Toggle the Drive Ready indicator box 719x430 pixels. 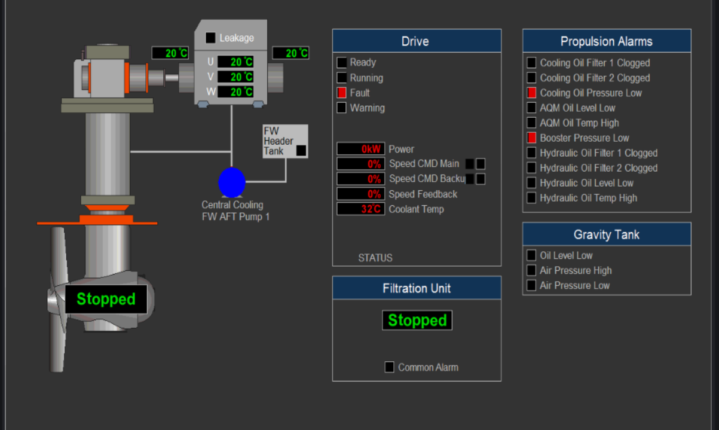[342, 62]
